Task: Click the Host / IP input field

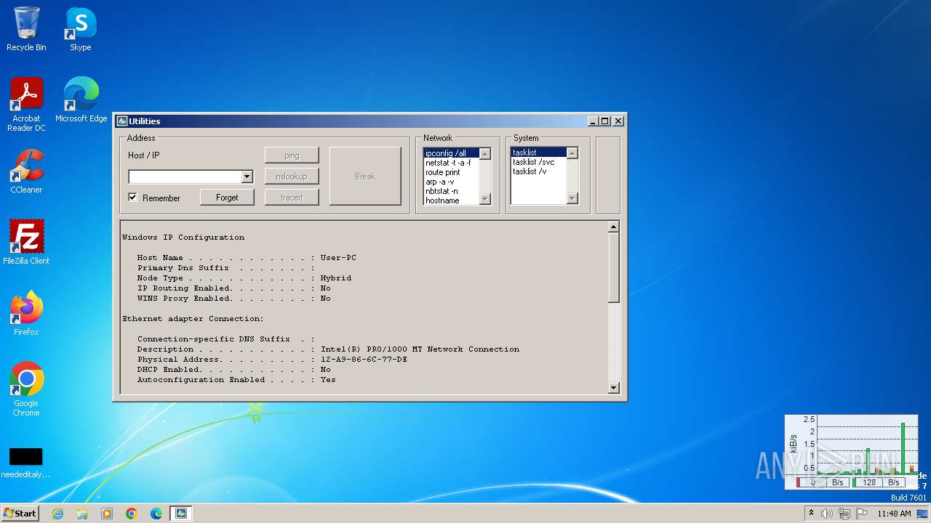Action: click(185, 177)
